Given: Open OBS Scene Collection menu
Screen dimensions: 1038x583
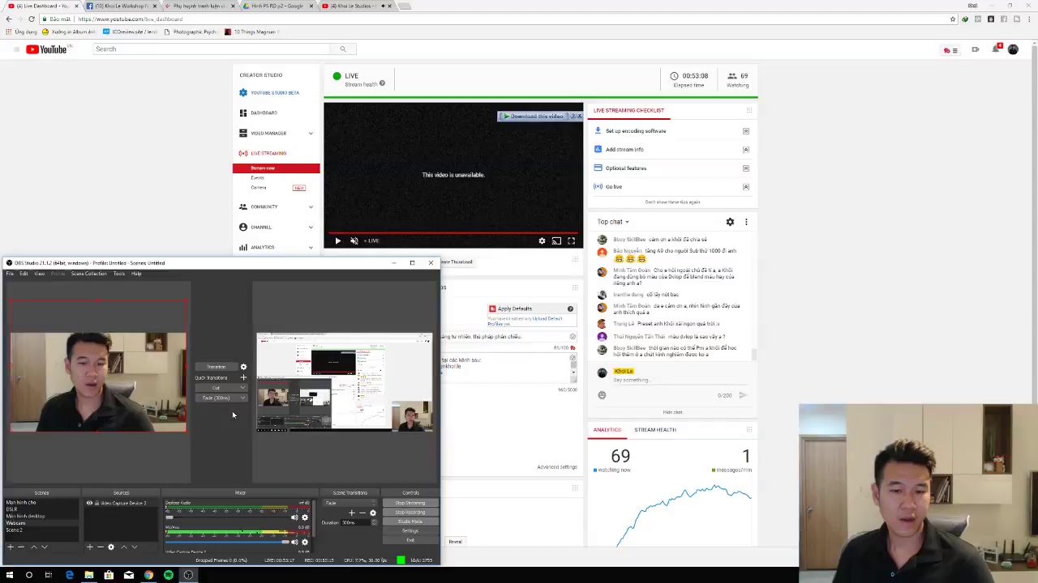Looking at the screenshot, I should click(x=88, y=274).
